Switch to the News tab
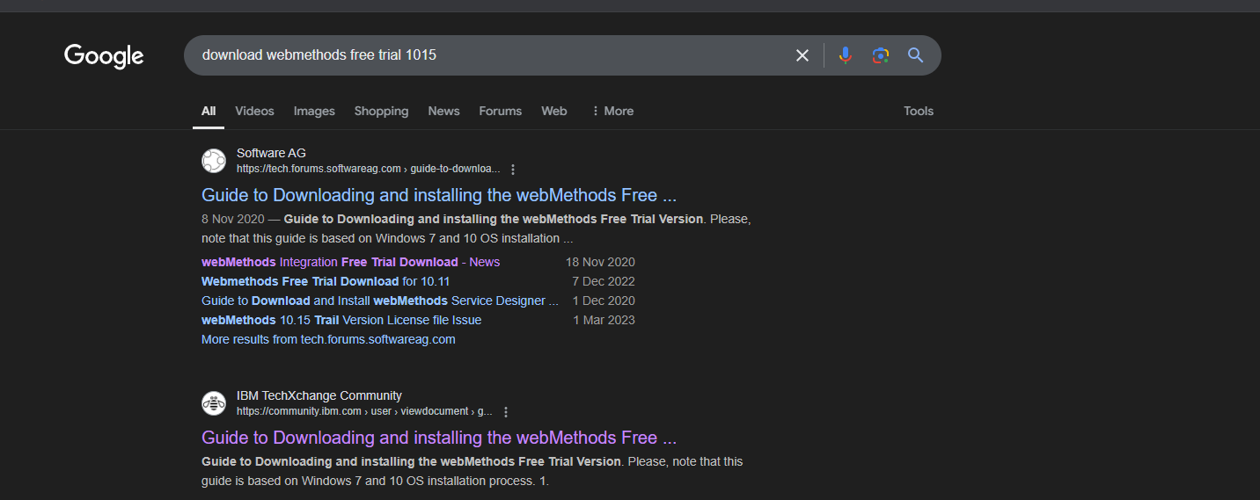Image resolution: width=1260 pixels, height=500 pixels. tap(443, 111)
